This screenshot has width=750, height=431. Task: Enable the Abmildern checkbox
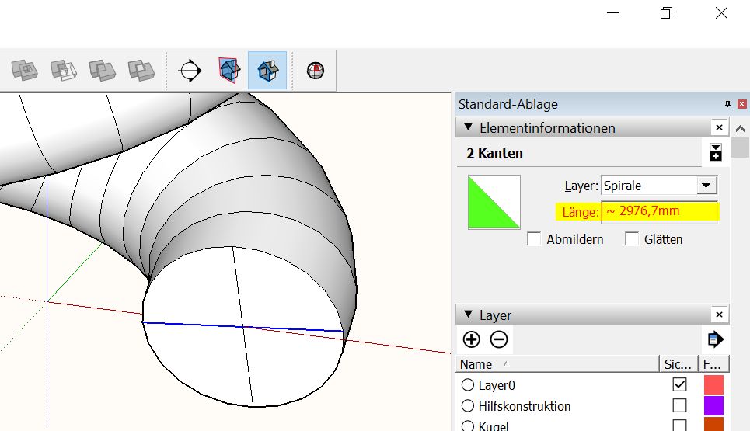point(534,239)
